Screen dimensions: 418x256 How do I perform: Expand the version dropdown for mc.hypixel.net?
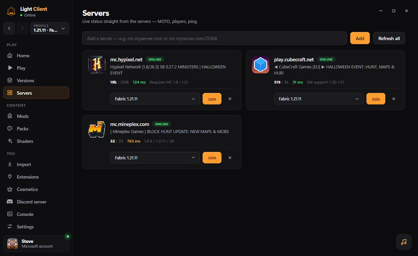pyautogui.click(x=155, y=99)
